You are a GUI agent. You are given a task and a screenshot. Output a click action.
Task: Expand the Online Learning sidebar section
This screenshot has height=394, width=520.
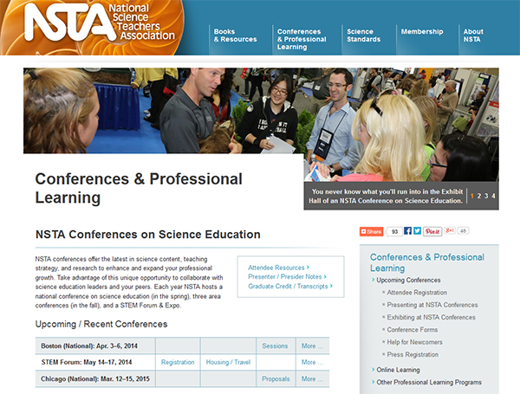click(x=400, y=370)
